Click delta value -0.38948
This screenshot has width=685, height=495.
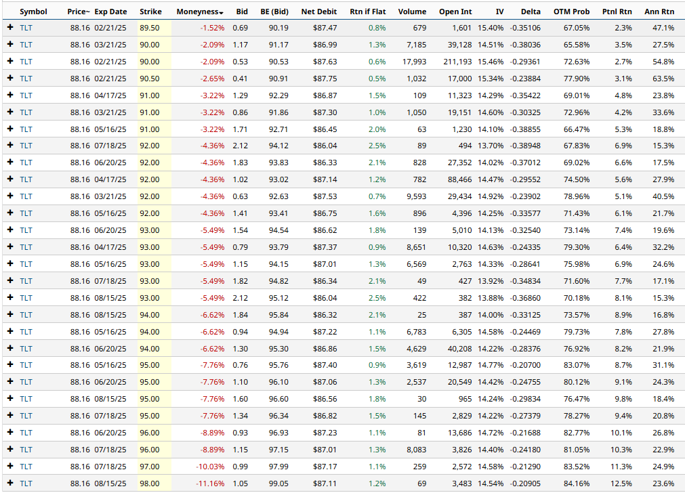(525, 146)
